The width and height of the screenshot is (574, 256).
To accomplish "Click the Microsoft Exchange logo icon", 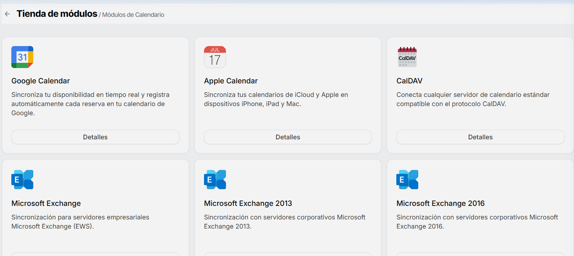I will pyautogui.click(x=22, y=180).
